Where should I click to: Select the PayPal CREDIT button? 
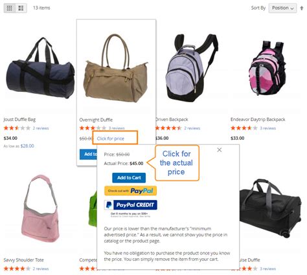[x=130, y=205]
